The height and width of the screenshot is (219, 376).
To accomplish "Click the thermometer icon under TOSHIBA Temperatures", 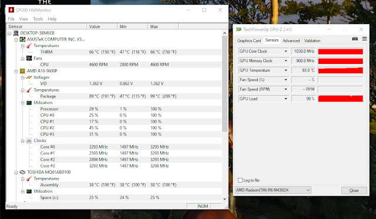I will (29, 178).
